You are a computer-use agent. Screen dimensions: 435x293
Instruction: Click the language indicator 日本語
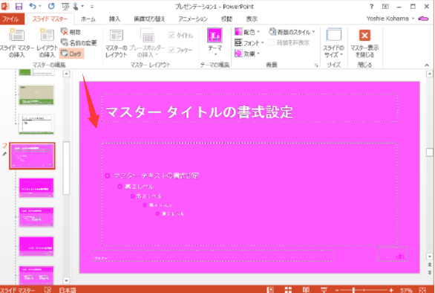click(x=68, y=290)
